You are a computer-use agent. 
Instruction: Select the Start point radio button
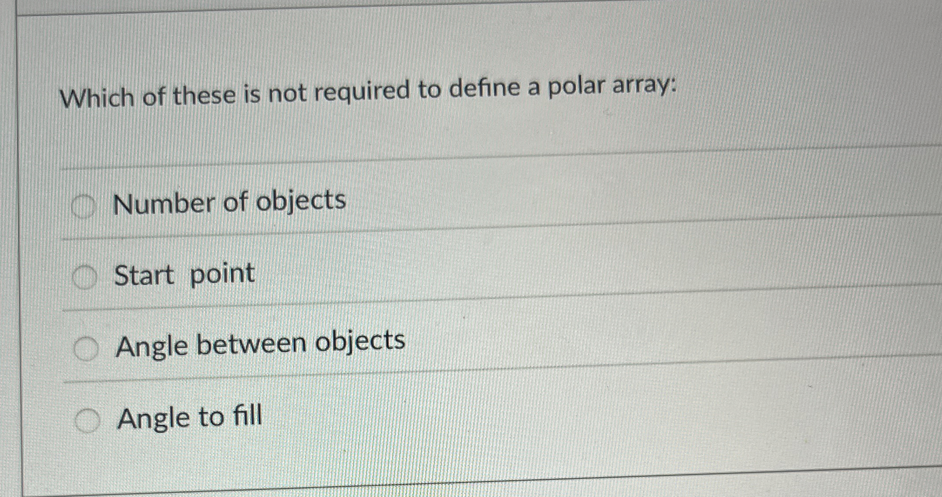coord(86,275)
